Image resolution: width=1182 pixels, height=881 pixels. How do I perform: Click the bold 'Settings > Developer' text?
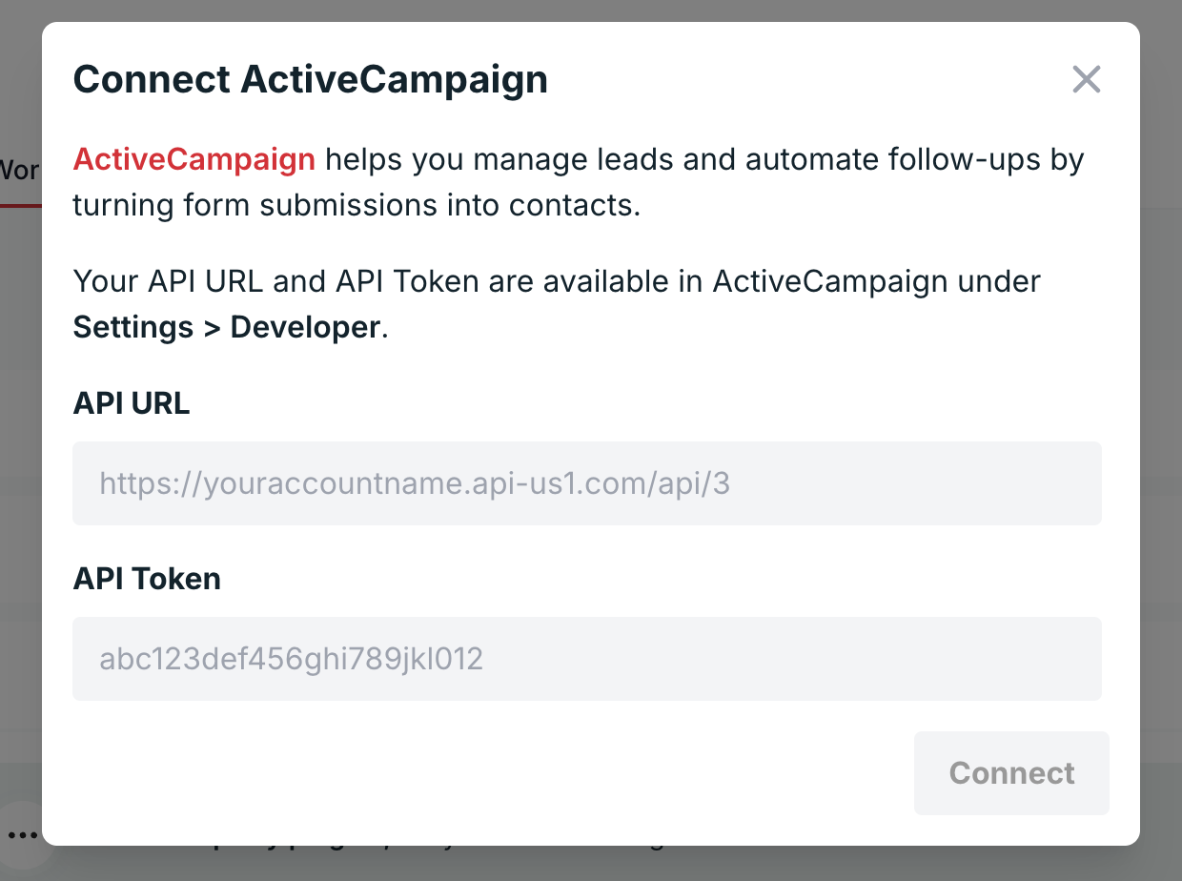pyautogui.click(x=227, y=327)
